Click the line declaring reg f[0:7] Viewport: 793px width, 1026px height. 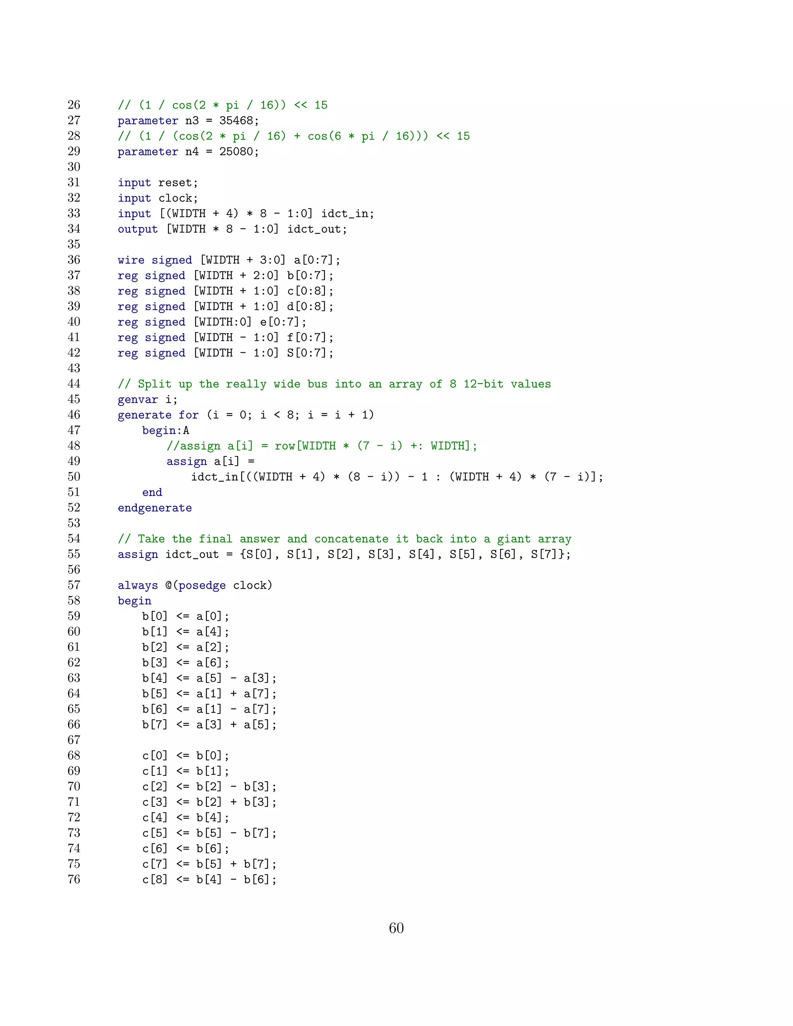[225, 338]
